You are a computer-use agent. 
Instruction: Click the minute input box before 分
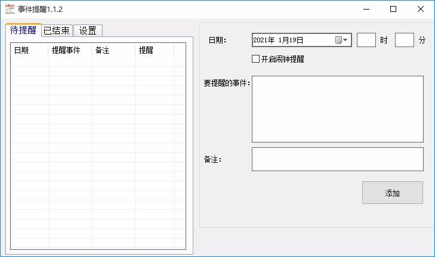[x=405, y=40]
